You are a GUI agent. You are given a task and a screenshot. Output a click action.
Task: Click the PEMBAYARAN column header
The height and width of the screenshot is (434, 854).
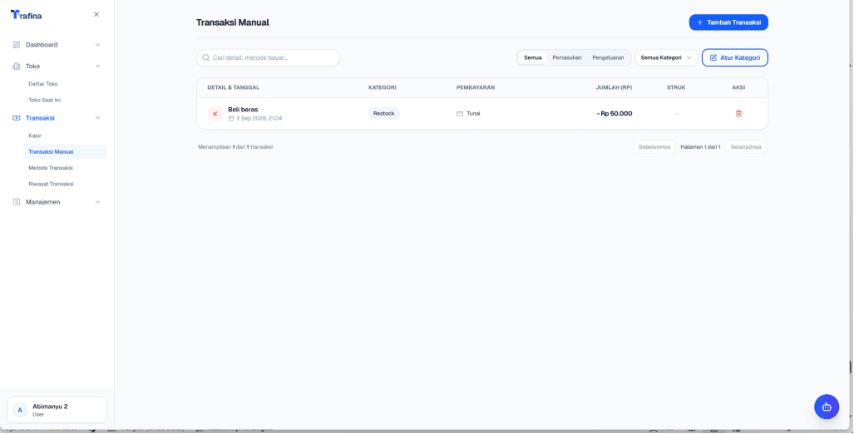point(476,87)
